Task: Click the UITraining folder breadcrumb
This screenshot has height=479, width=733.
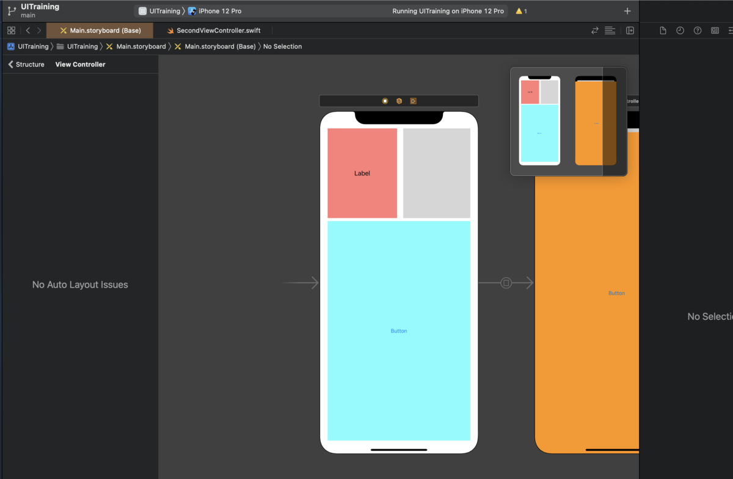Action: pyautogui.click(x=77, y=46)
